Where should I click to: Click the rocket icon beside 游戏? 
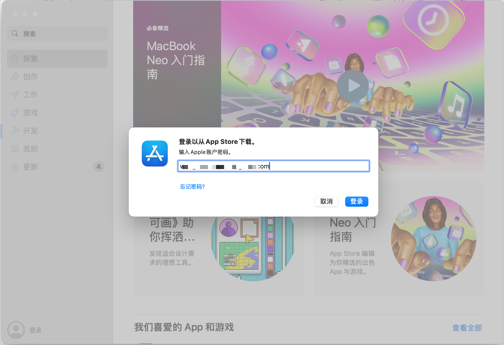[x=15, y=113]
